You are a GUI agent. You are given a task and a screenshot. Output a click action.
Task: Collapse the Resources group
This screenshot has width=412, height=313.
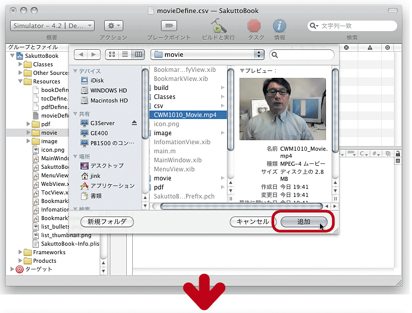(x=20, y=81)
